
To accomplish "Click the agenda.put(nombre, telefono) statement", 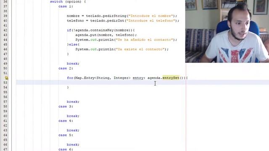I will [106, 35].
